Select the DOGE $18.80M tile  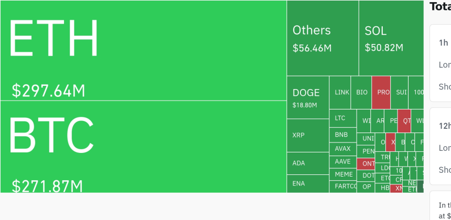(x=308, y=97)
